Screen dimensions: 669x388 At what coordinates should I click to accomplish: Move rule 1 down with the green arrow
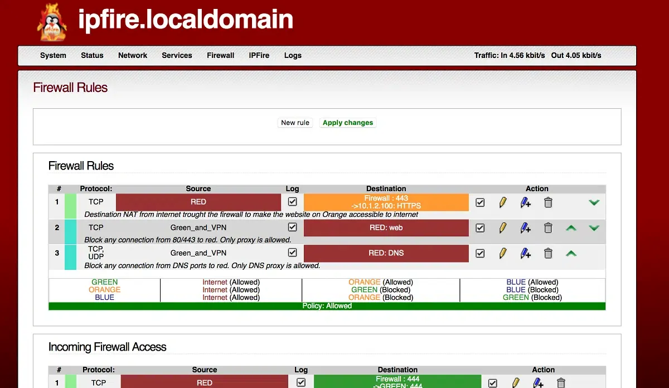594,202
